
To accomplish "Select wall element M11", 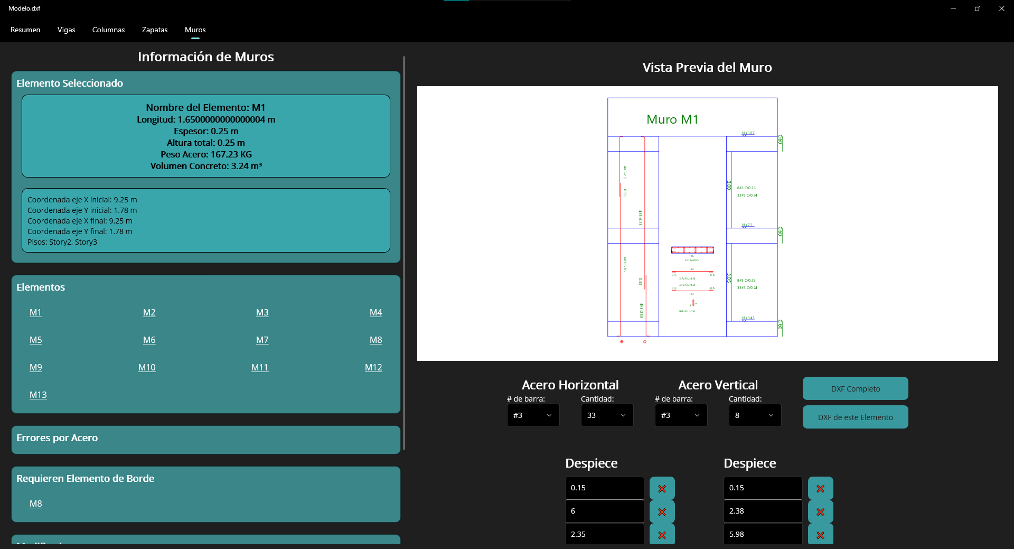I will pos(260,367).
